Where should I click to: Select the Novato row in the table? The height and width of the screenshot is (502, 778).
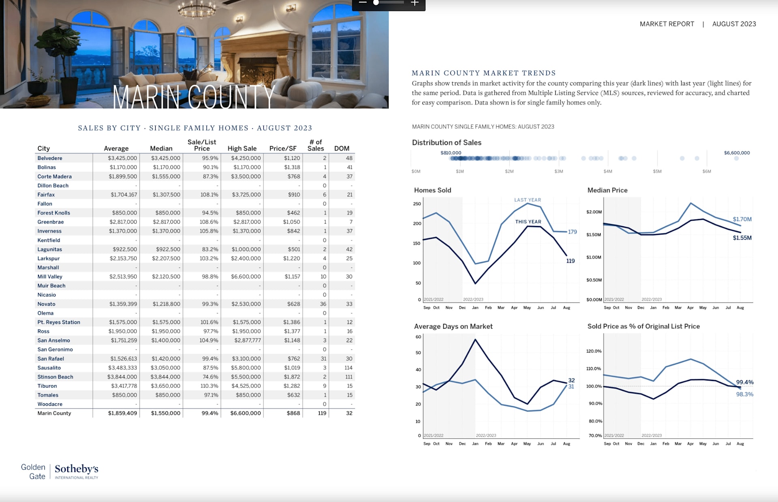pos(47,304)
